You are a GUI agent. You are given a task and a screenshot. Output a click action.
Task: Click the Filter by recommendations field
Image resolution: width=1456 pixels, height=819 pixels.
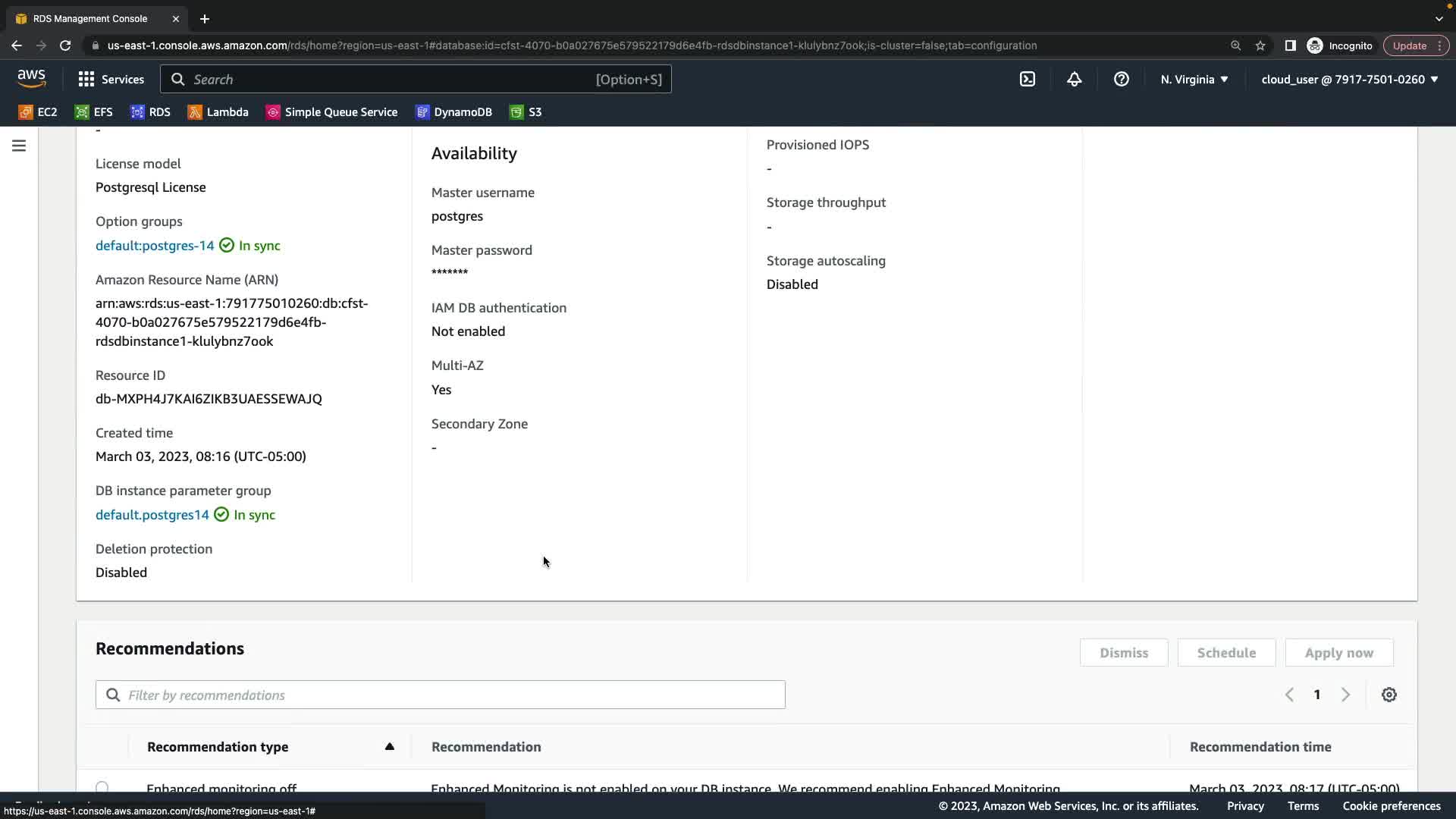(440, 695)
